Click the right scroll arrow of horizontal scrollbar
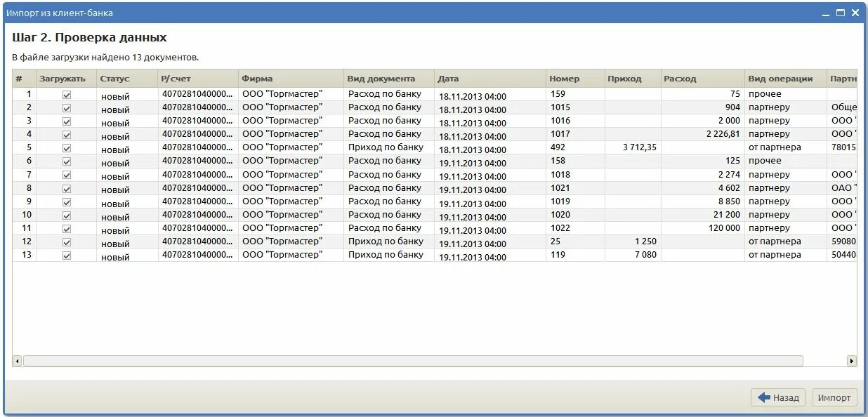This screenshot has width=868, height=417. (x=852, y=361)
